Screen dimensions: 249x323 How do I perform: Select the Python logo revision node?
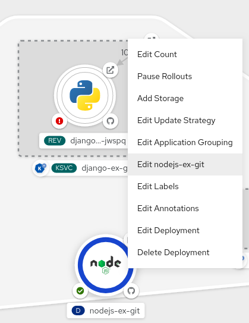[85, 96]
